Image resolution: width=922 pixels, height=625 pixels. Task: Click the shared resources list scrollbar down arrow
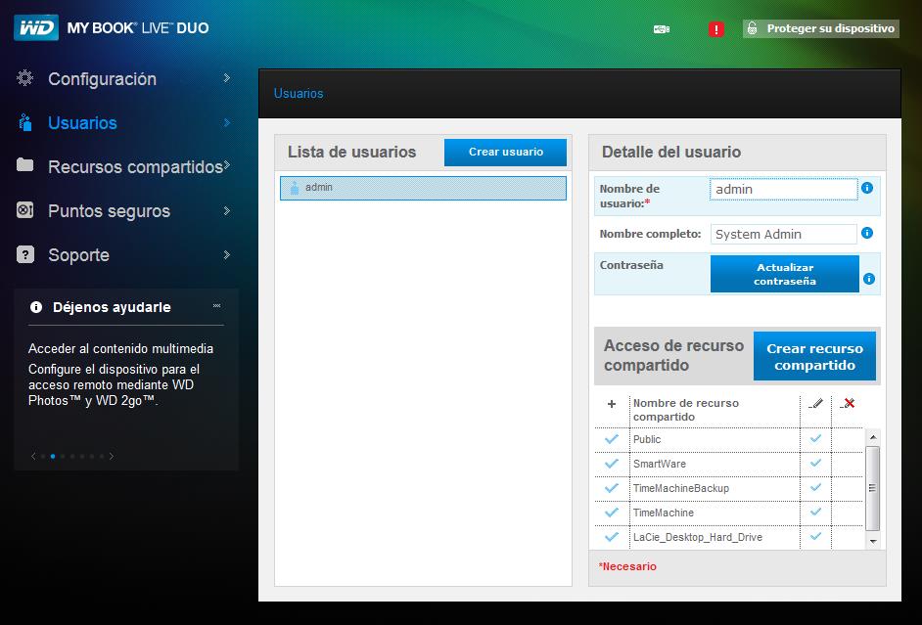pos(872,540)
